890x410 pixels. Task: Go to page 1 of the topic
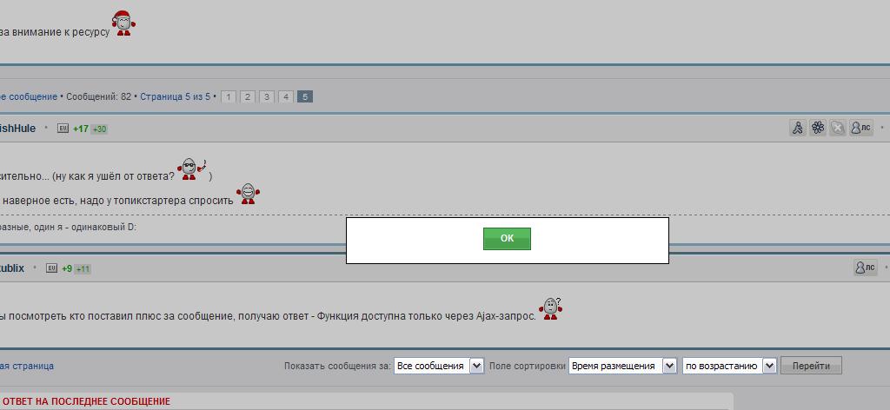click(229, 96)
